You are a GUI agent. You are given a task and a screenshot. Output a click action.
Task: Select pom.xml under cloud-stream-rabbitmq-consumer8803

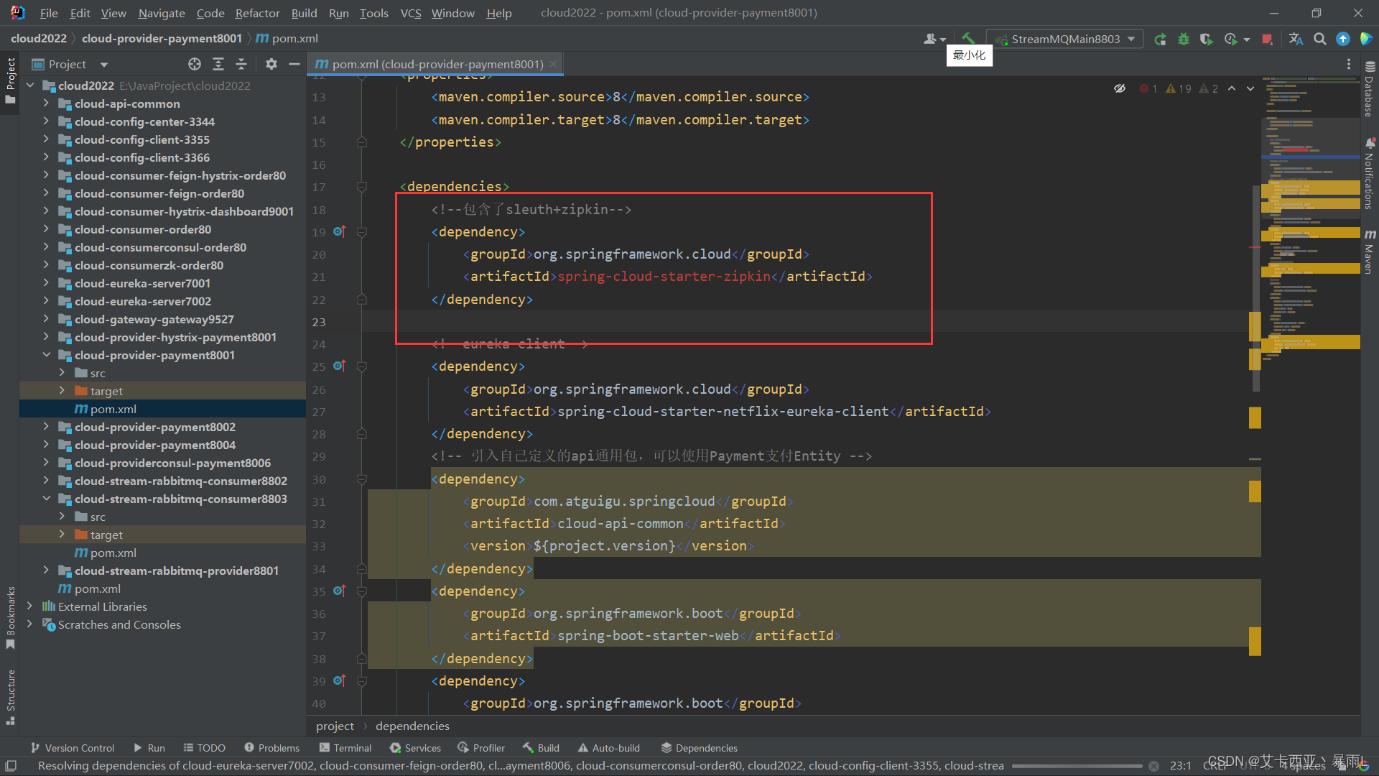pyautogui.click(x=113, y=553)
